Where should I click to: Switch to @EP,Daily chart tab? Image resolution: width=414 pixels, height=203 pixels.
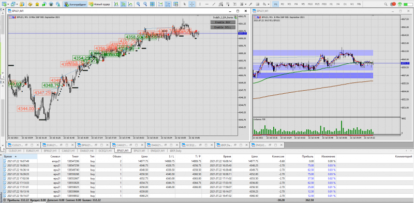tap(176, 150)
